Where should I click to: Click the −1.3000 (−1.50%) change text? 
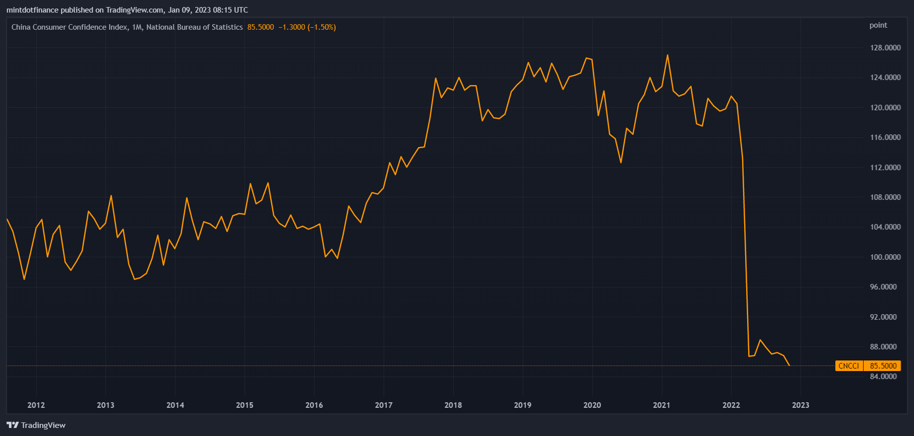(x=307, y=27)
